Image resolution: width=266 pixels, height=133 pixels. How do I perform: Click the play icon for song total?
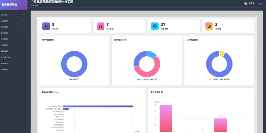155,26
